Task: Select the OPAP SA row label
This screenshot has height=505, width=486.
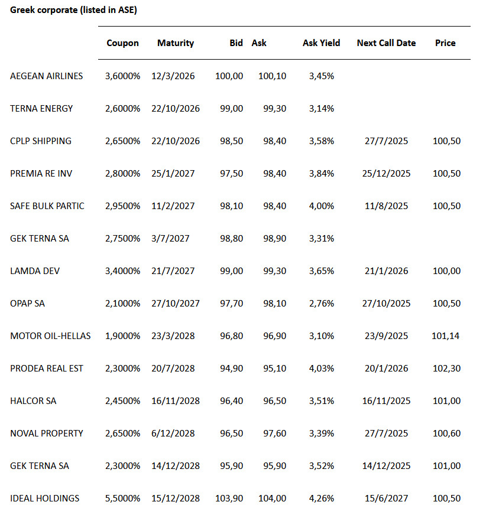Action: [27, 304]
